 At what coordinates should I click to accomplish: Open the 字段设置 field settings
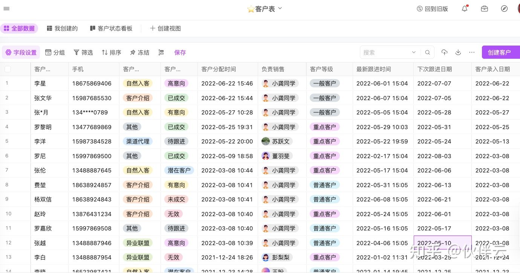[x=21, y=52]
